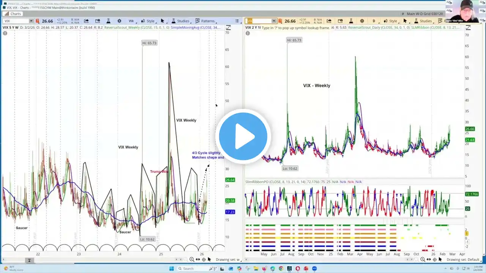Click the 21.63 price bubble on right axis
486x273 pixels.
[470, 140]
